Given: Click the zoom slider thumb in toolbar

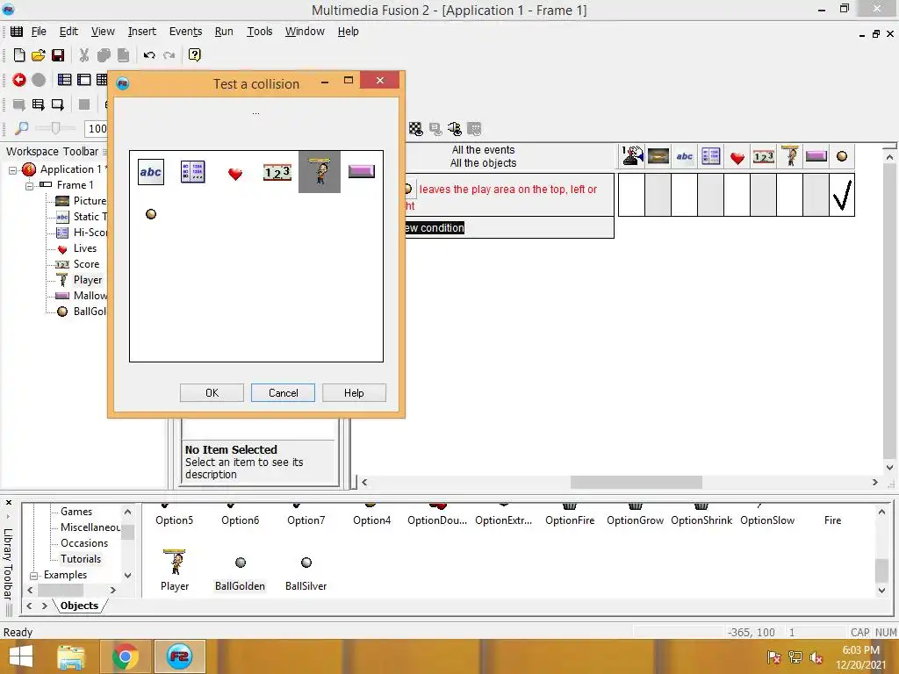Looking at the screenshot, I should [55, 128].
